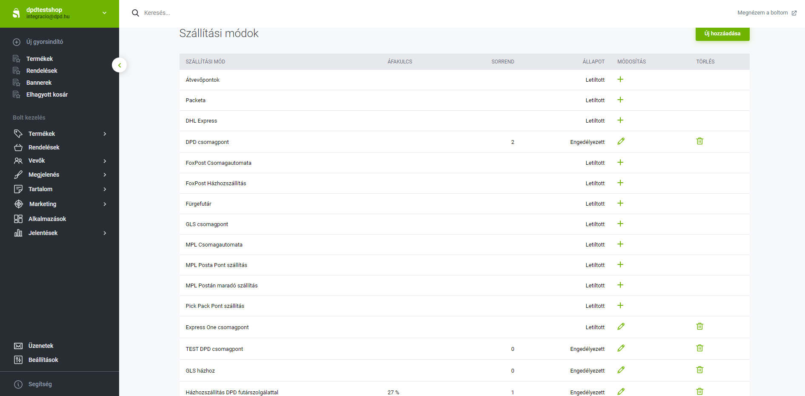Delete GLS házhoz with trash icon

pyautogui.click(x=700, y=370)
